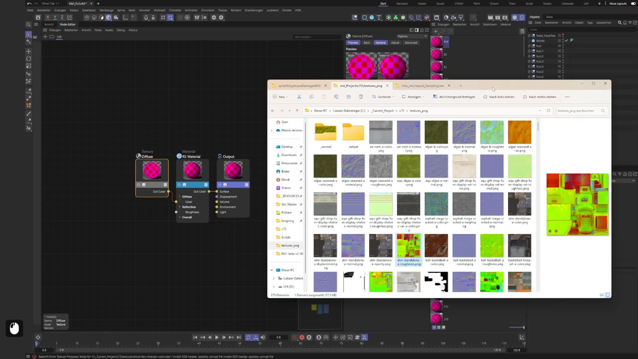Click the Cube primitive icon in the top toolbar

click(x=372, y=17)
